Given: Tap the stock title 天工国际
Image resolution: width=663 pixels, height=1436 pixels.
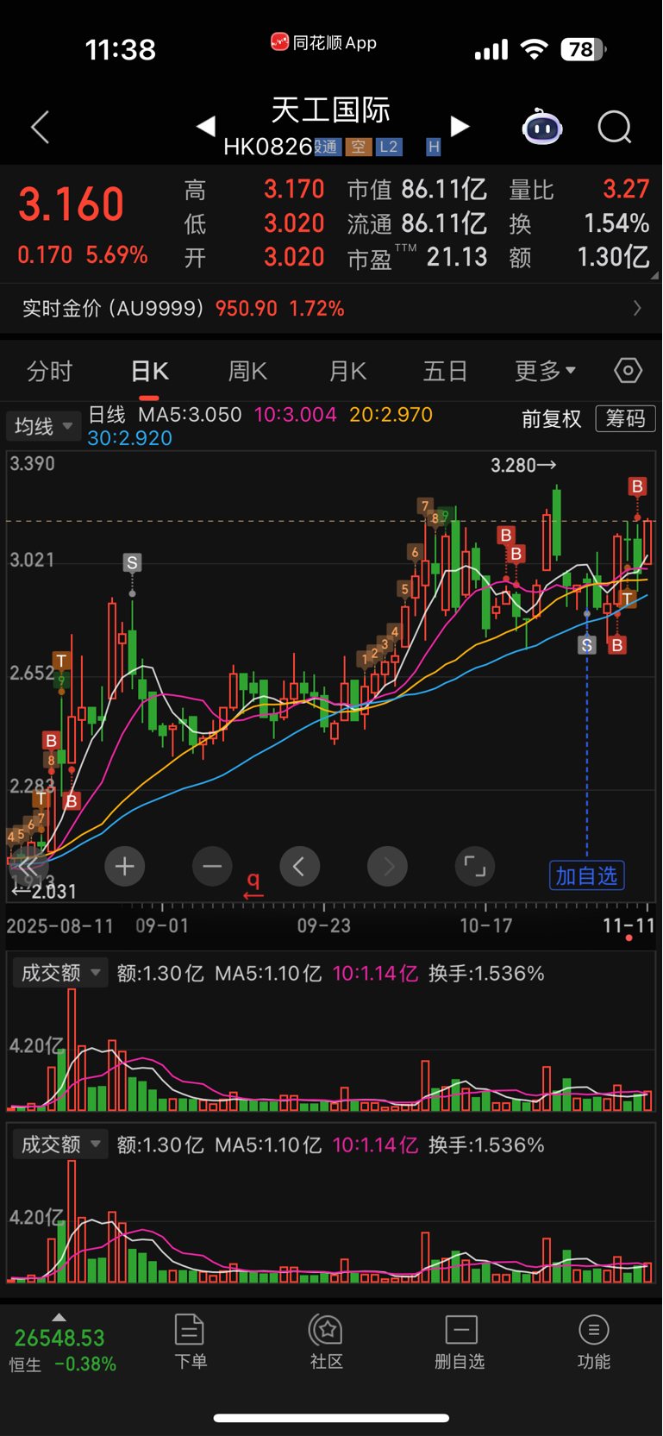Looking at the screenshot, I should 331,110.
